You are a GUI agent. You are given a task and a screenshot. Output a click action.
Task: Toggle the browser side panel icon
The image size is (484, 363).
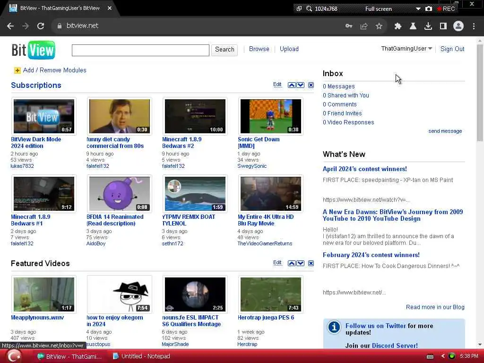[x=443, y=26]
